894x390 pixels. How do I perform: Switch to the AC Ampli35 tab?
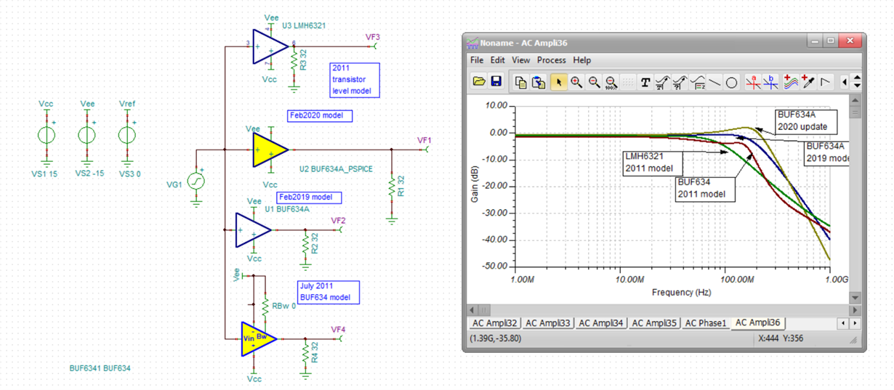pos(654,322)
